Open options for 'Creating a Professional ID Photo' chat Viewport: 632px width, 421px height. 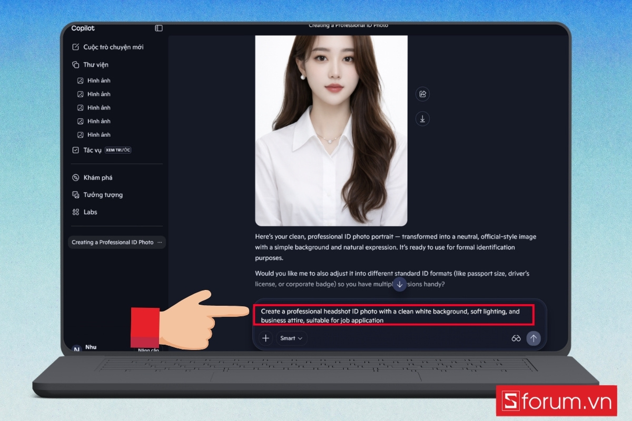(160, 243)
